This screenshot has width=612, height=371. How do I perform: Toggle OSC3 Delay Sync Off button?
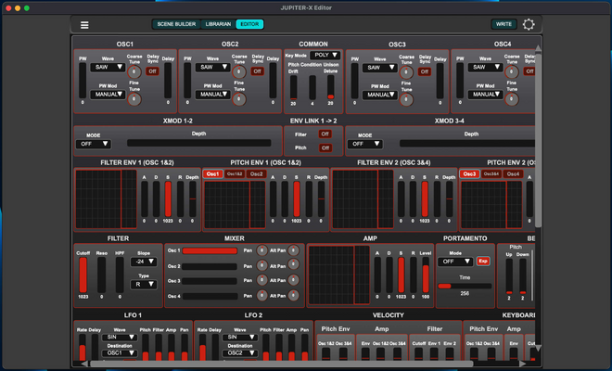[425, 71]
